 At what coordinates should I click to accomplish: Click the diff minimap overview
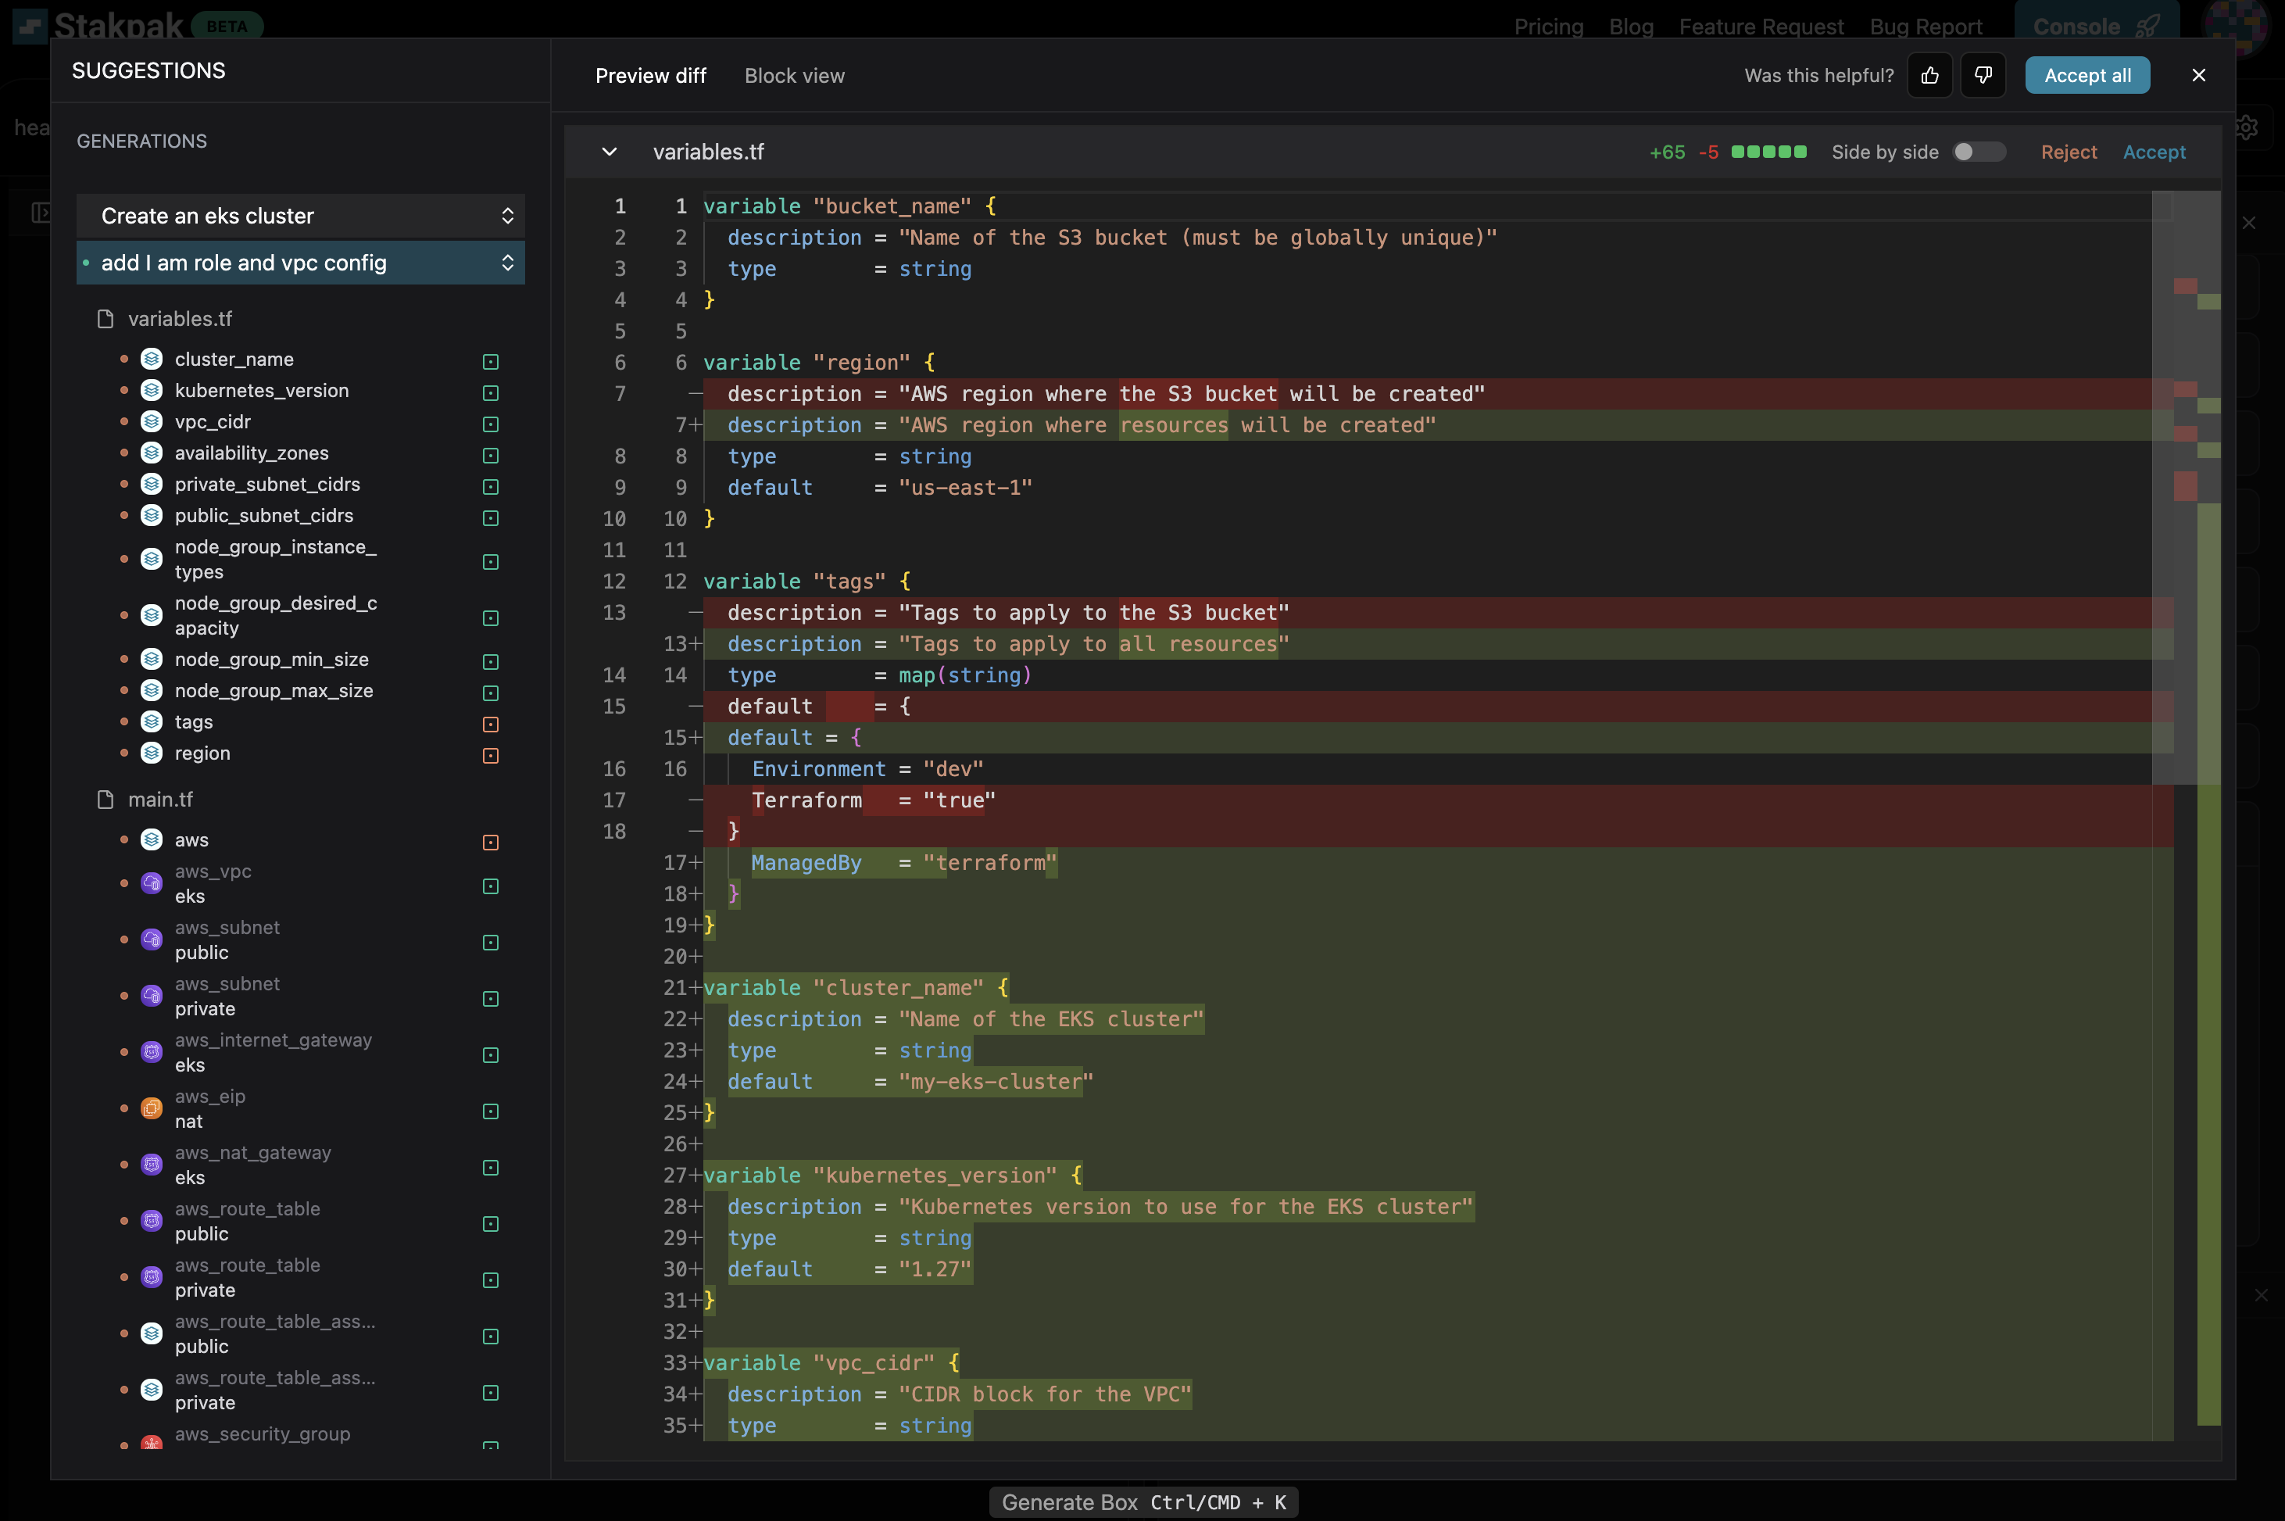tap(2196, 814)
